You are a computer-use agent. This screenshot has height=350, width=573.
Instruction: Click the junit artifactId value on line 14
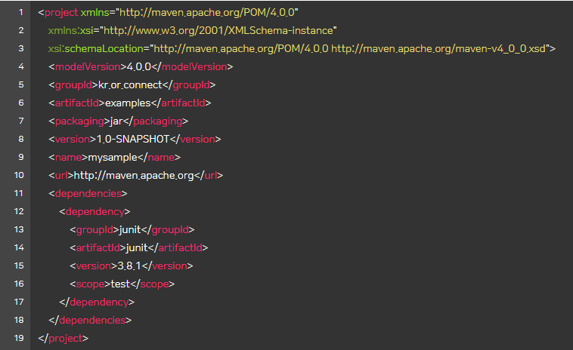[x=137, y=248]
